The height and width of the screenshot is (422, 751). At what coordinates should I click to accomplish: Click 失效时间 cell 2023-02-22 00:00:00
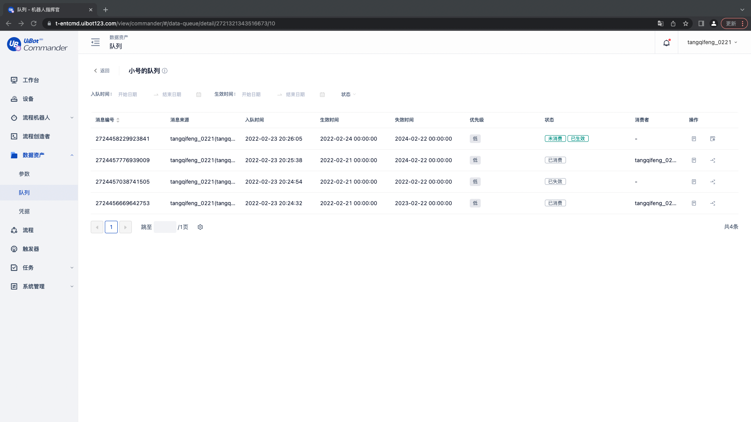[423, 203]
